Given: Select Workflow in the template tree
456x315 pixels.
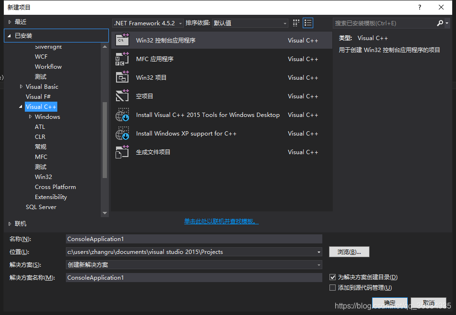Looking at the screenshot, I should click(48, 66).
